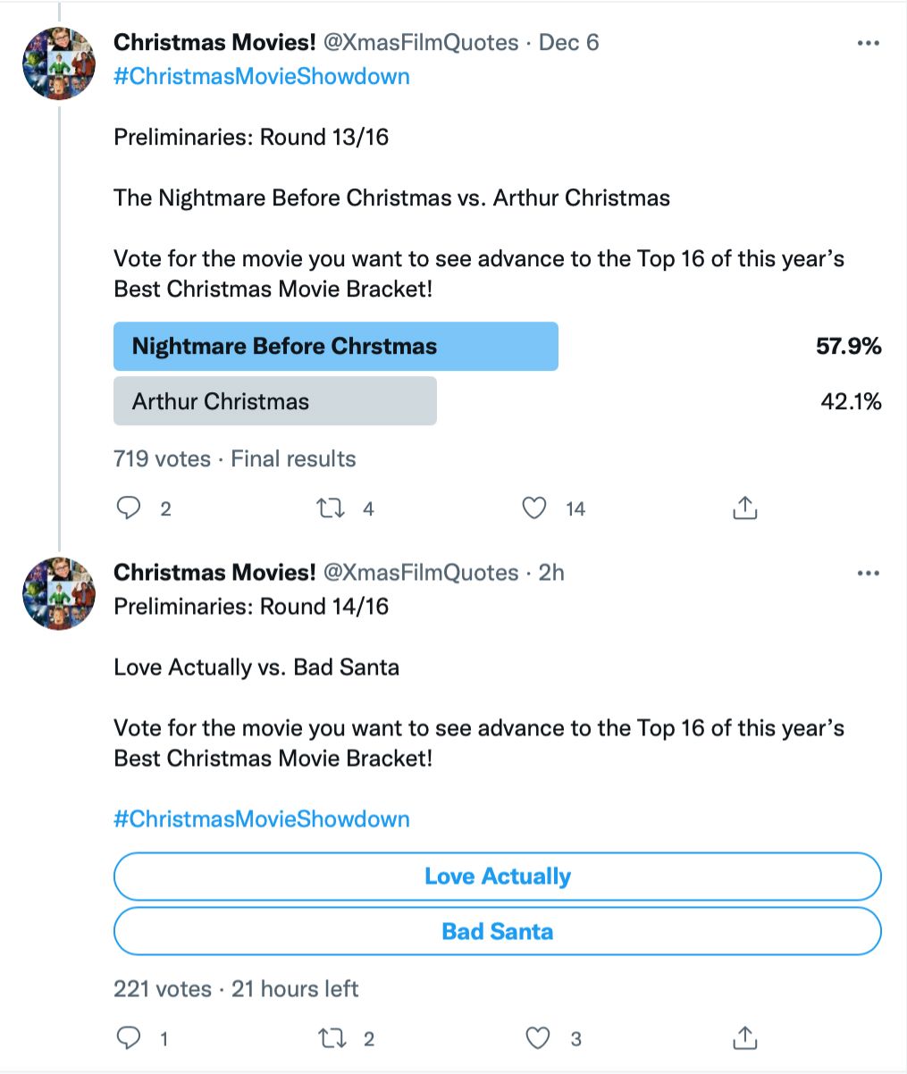Click Arthur Christmas poll result bar
This screenshot has height=1074, width=907.
pyautogui.click(x=274, y=401)
